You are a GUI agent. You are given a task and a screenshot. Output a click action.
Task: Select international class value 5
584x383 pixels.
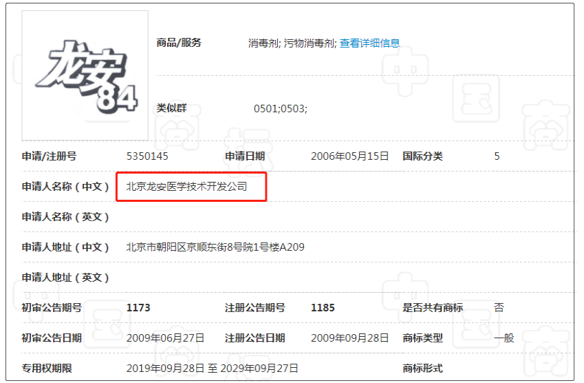pyautogui.click(x=497, y=156)
